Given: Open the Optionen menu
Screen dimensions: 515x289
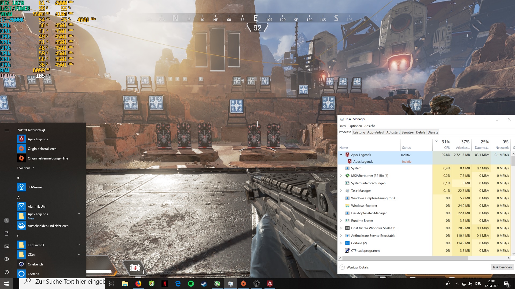Looking at the screenshot, I should (355, 126).
